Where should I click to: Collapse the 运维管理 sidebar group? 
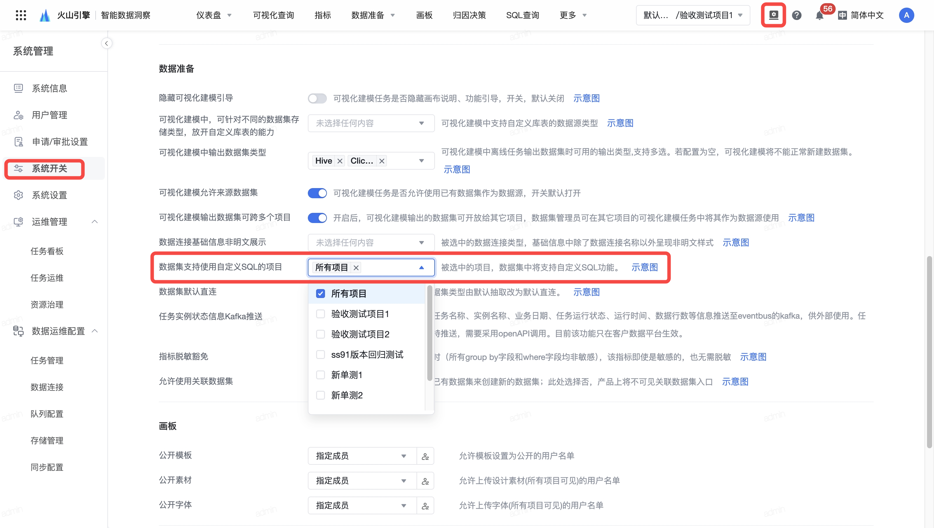pos(95,221)
